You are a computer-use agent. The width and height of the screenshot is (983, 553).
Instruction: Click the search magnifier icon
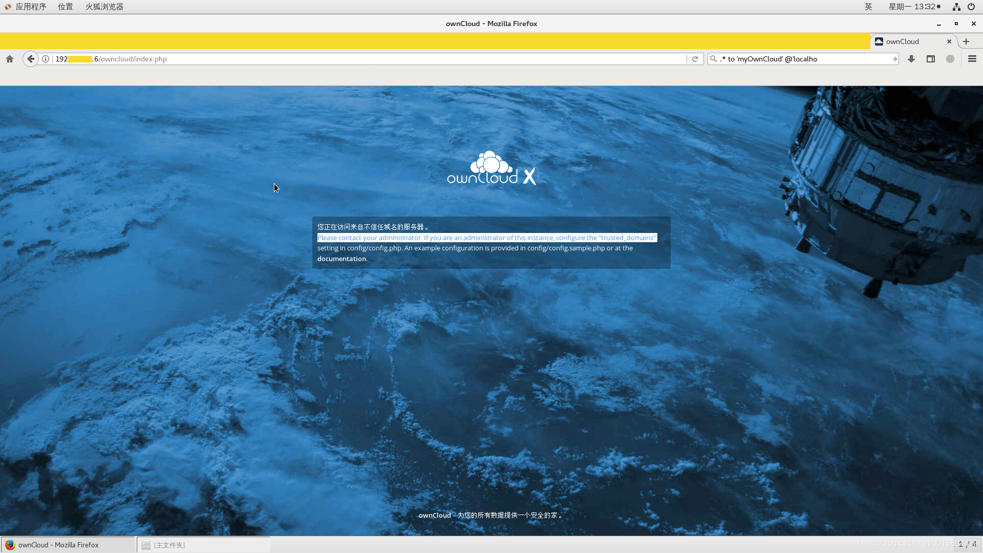point(713,59)
